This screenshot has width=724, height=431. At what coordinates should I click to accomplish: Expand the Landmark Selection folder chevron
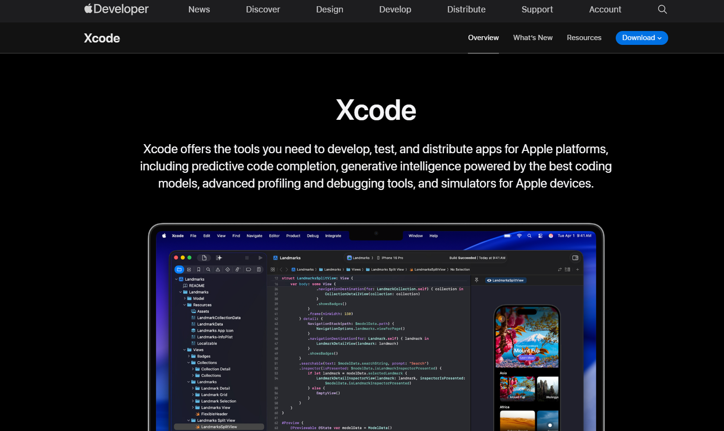click(193, 401)
